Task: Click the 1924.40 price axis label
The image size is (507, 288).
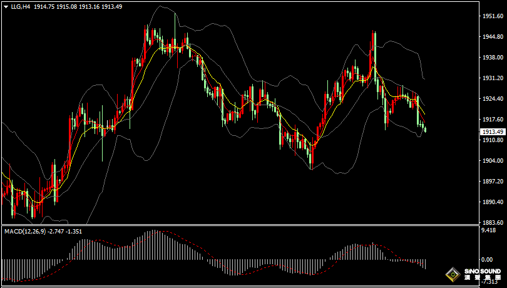Action: 492,99
